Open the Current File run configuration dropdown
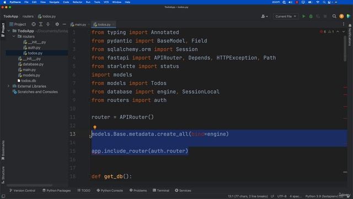 [x=286, y=16]
